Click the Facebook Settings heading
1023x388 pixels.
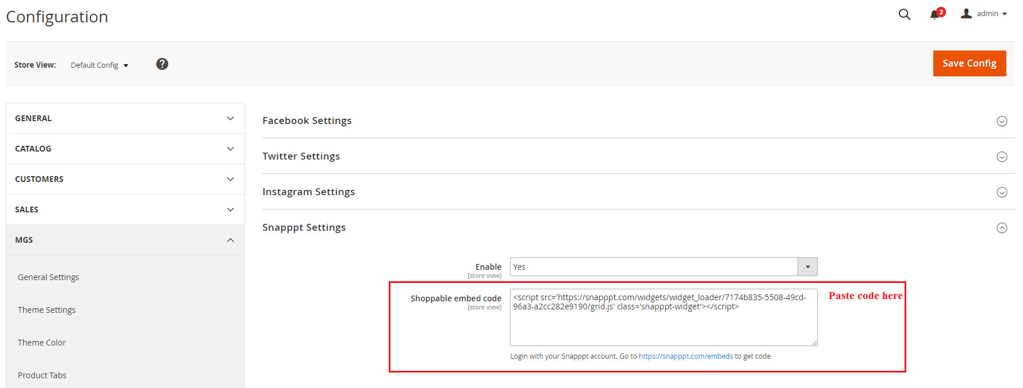click(x=307, y=121)
